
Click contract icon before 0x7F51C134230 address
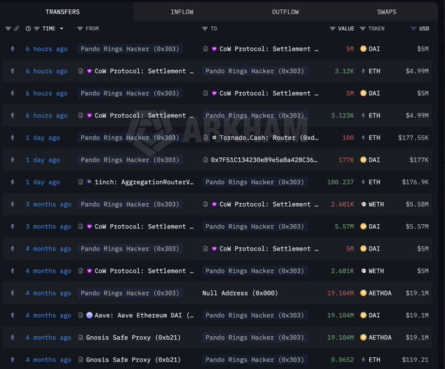coord(205,160)
